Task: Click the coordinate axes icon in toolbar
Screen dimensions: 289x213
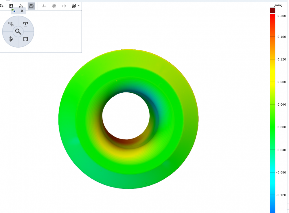Action: [x=44, y=6]
